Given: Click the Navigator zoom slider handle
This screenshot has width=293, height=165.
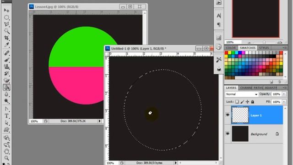Looking at the screenshot, I should 264,43.
